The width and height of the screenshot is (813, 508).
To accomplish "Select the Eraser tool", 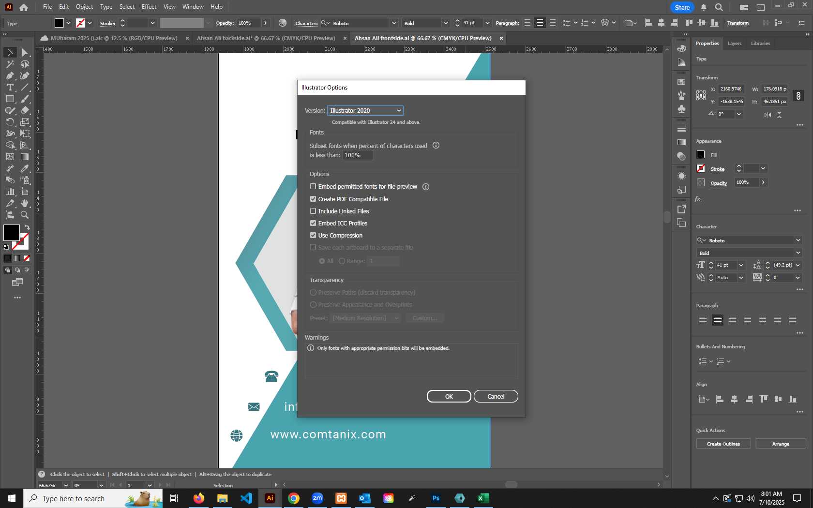I will coord(25,110).
